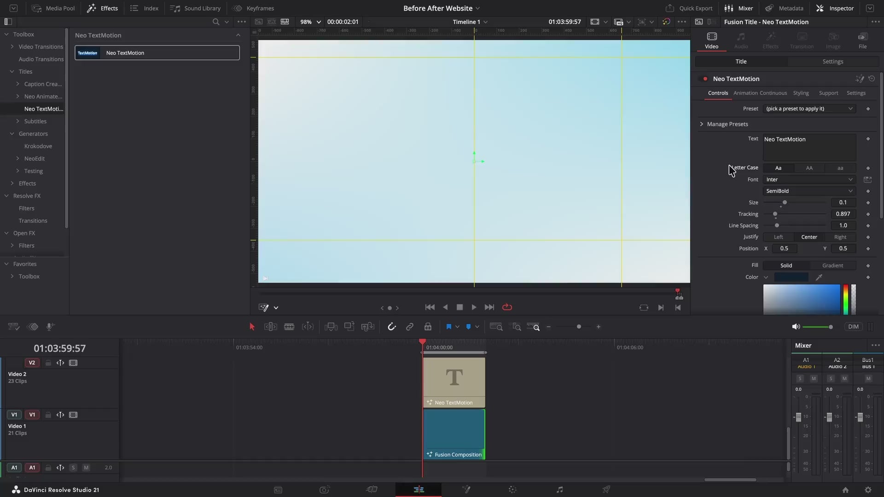Click the Text input field
884x497 pixels.
click(809, 147)
